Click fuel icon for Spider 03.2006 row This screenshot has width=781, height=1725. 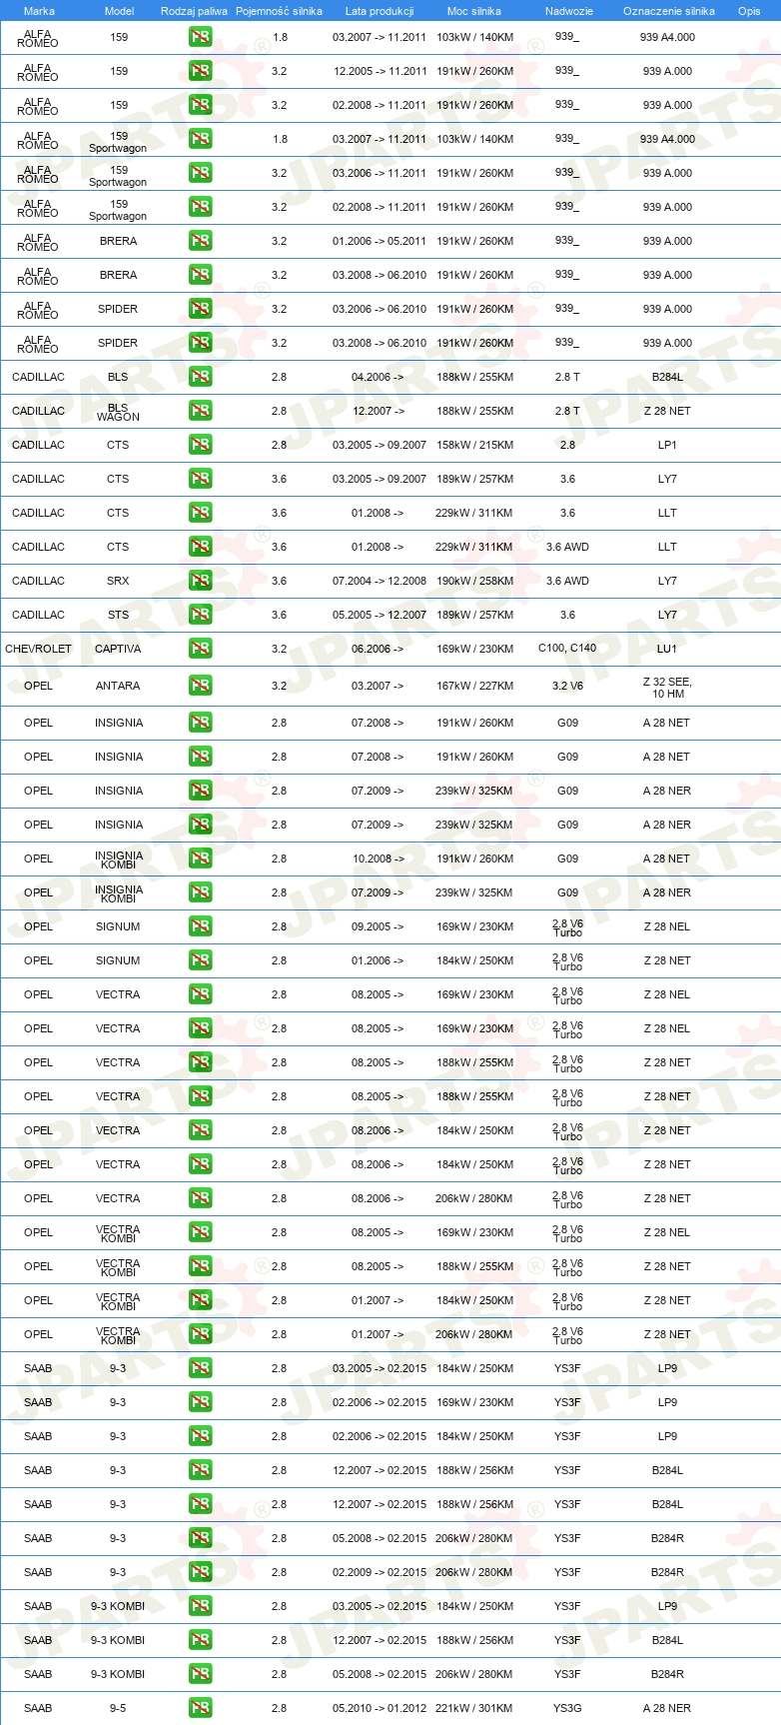pyautogui.click(x=201, y=309)
